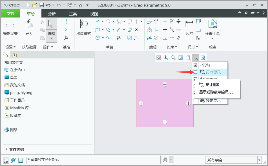Click the thicken edge tool
The width and height of the screenshot is (268, 166).
pyautogui.click(x=130, y=30)
